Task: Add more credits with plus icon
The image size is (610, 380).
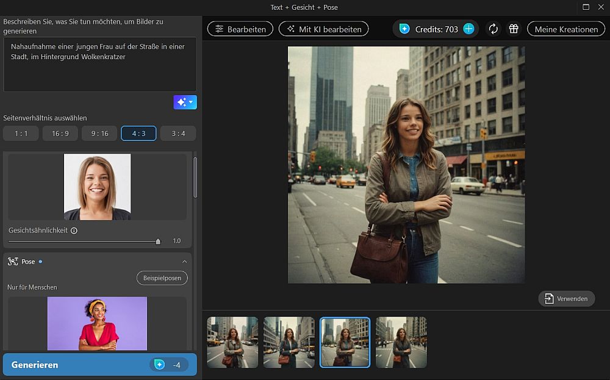Action: point(468,29)
